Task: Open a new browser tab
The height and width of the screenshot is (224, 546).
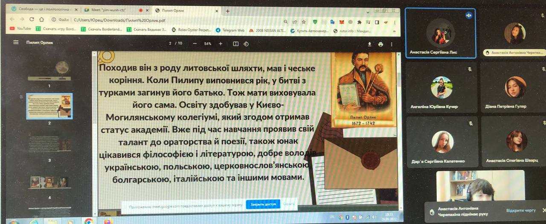Action: click(x=228, y=11)
